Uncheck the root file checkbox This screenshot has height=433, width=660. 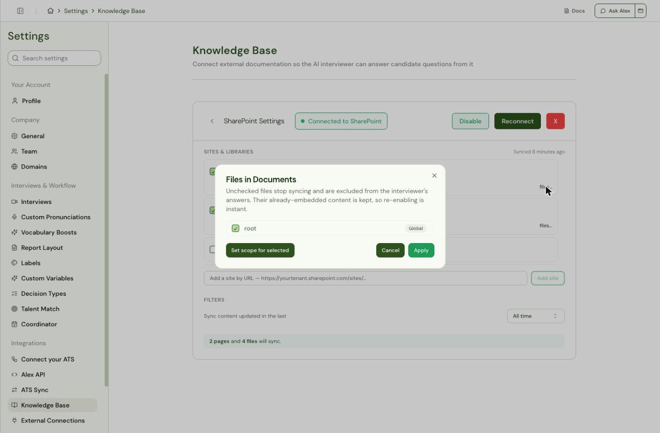235,228
